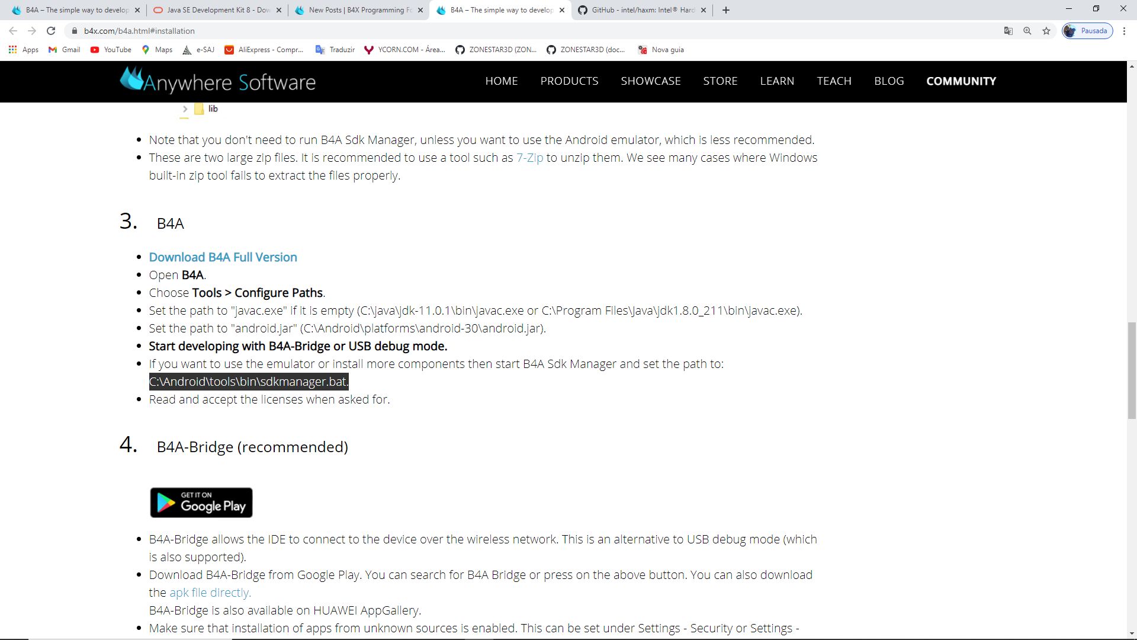Image resolution: width=1137 pixels, height=640 pixels.
Task: Click the bookmark star icon
Action: [1046, 31]
